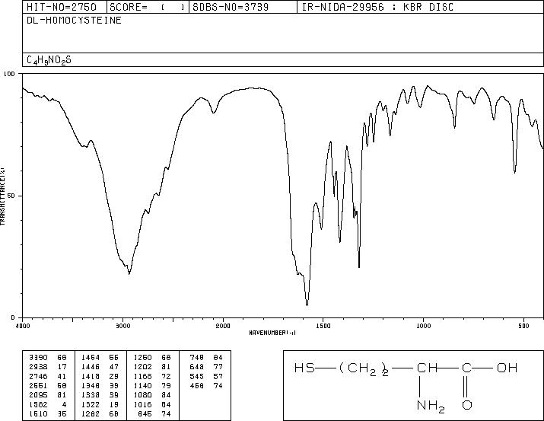Image resolution: width=544 pixels, height=421 pixels.
Task: Click the 1500 label on the wavenumber axis
Action: (x=323, y=326)
